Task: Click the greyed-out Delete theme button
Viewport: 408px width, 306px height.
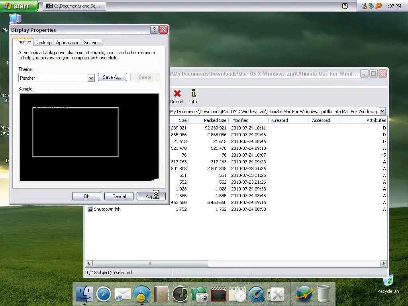Action: pyautogui.click(x=145, y=77)
